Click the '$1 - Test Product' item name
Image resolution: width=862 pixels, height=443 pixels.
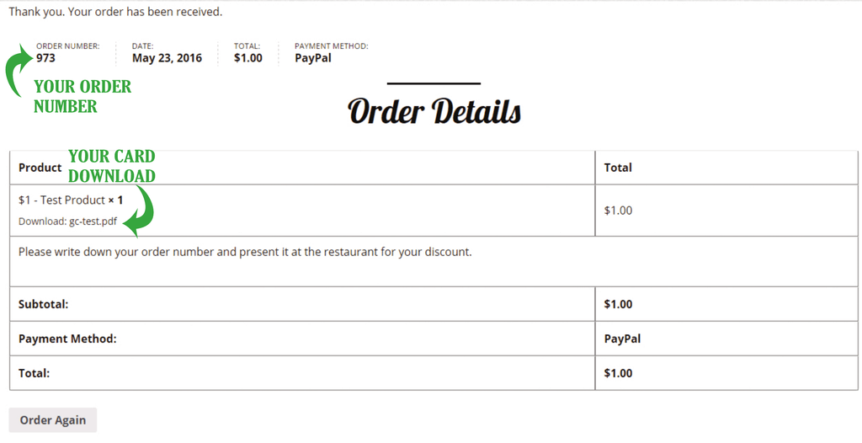coord(61,200)
